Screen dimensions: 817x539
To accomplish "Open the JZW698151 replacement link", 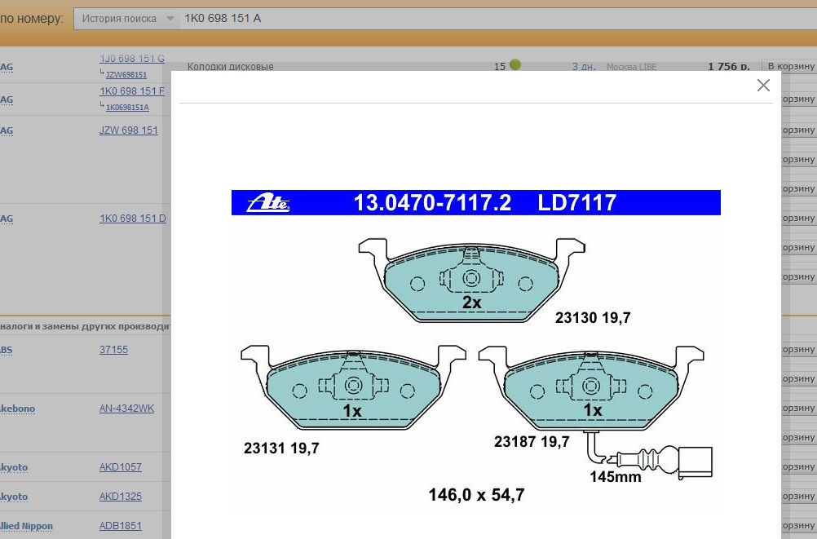I will coord(126,74).
